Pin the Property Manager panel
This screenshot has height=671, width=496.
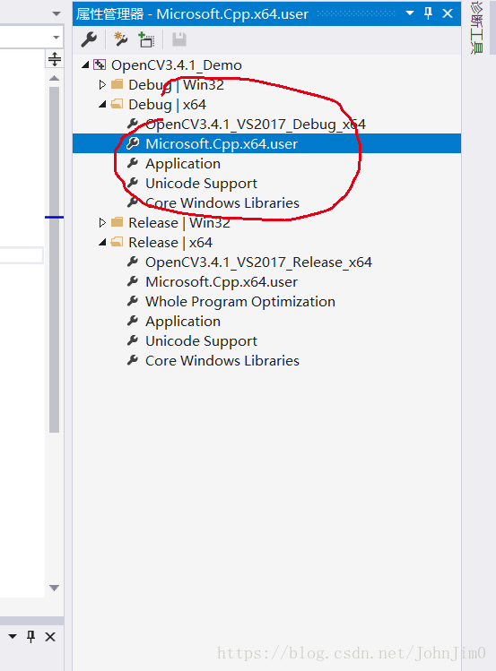click(x=428, y=13)
